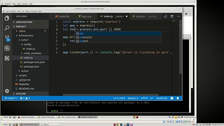Open Chrome profile icon in background window
Image resolution: width=224 pixels, height=126 pixels.
[x=186, y=14]
